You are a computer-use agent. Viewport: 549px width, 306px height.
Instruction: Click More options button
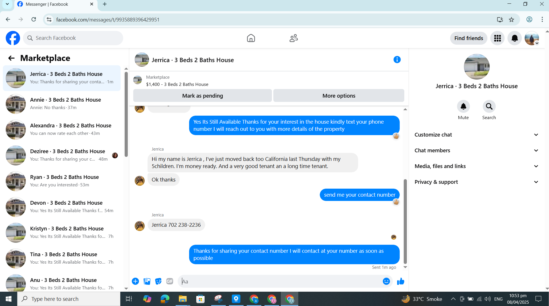point(339,96)
